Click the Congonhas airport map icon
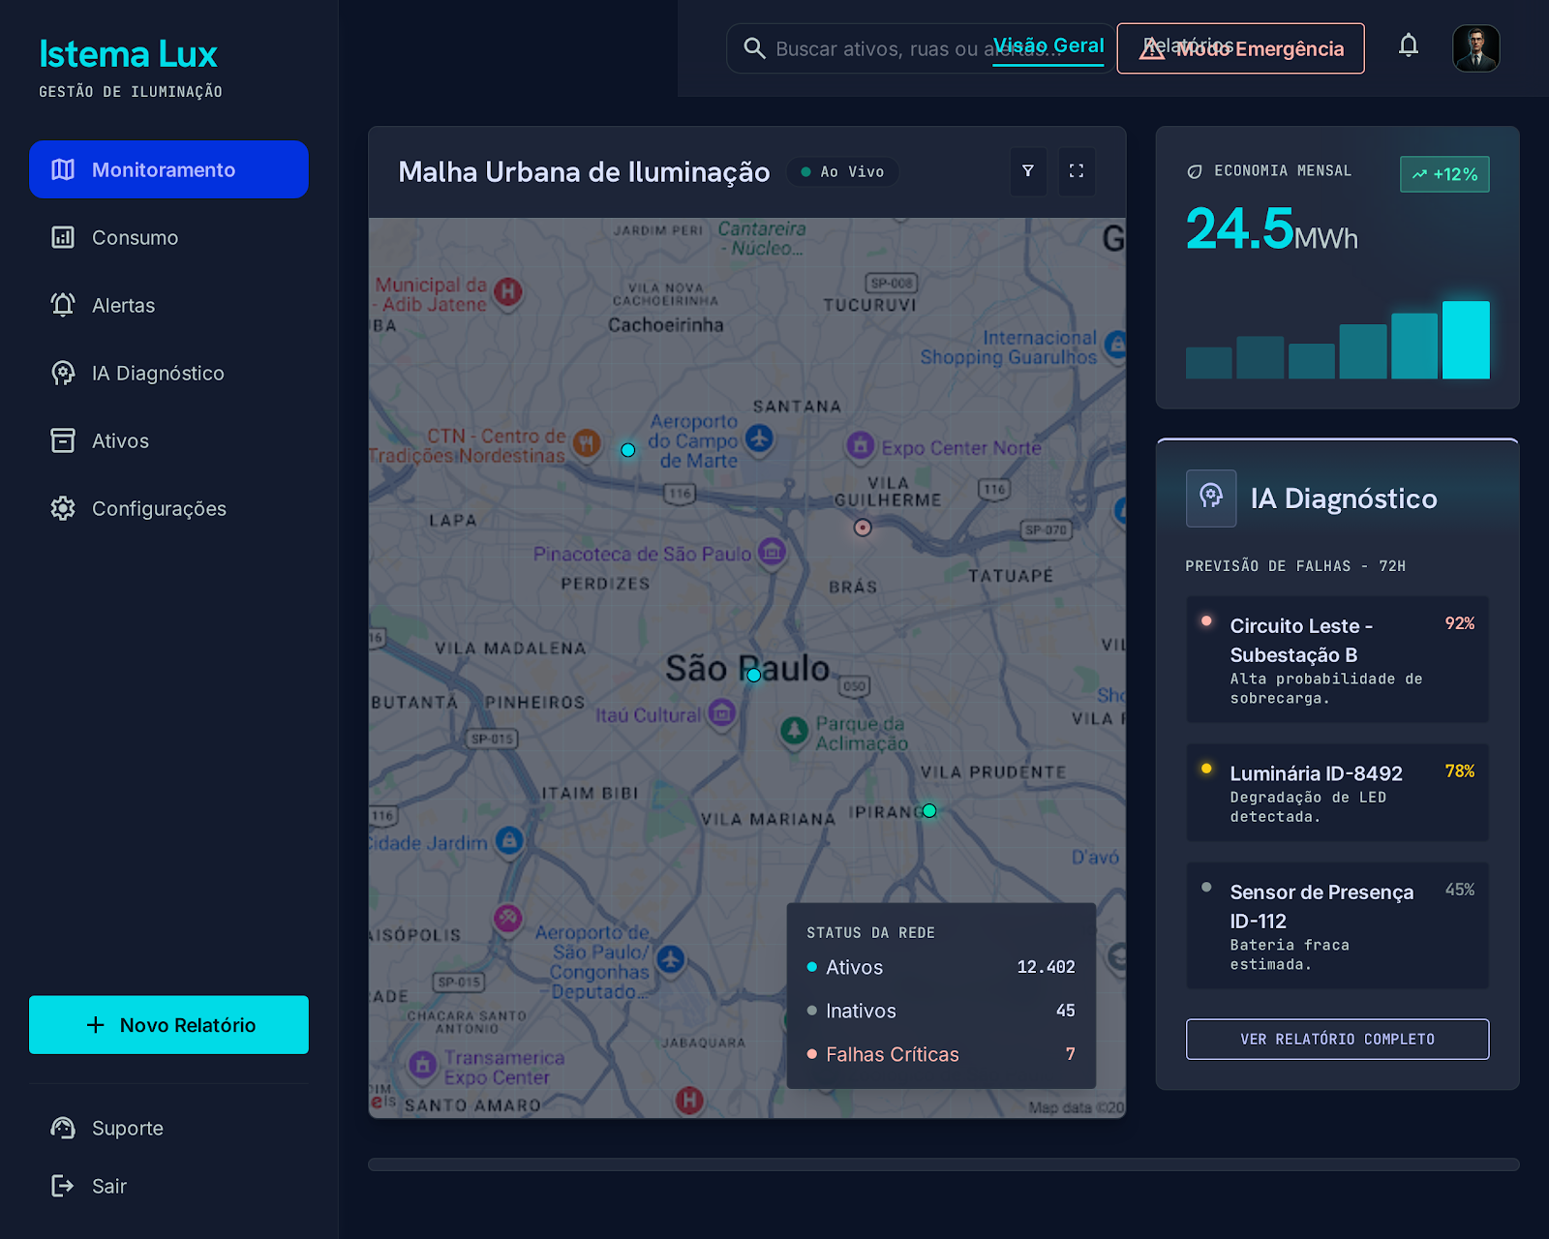The width and height of the screenshot is (1549, 1239). 670,959
